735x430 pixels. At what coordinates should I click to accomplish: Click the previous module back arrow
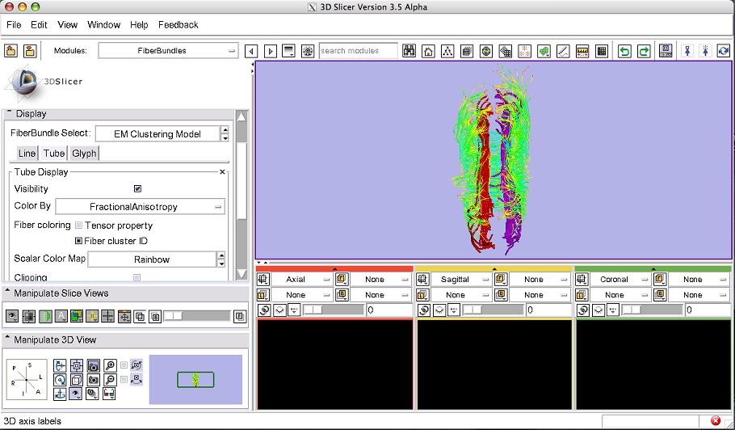[251, 51]
